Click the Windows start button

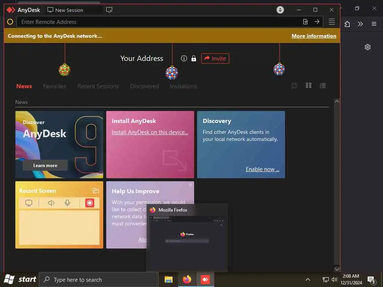[20, 279]
